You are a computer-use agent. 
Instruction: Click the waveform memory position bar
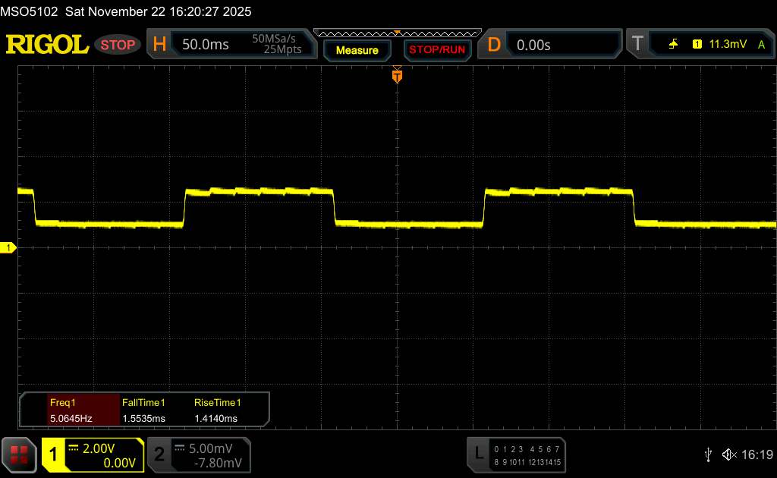[x=396, y=33]
